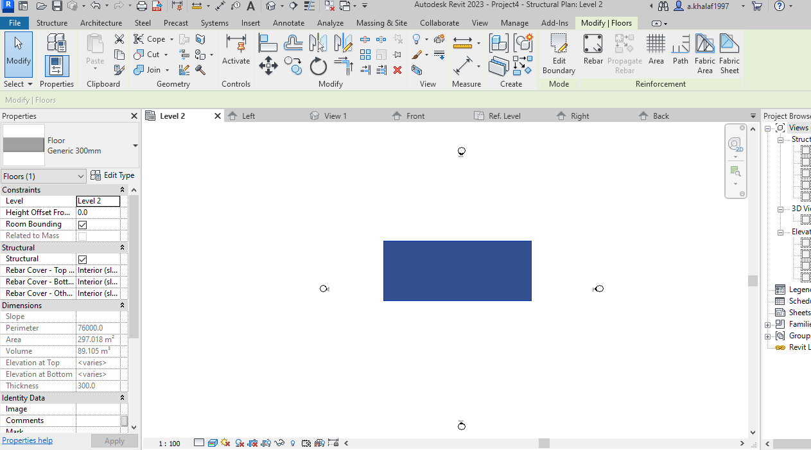Uncheck the Structural checkbox
The width and height of the screenshot is (811, 450).
(x=82, y=259)
